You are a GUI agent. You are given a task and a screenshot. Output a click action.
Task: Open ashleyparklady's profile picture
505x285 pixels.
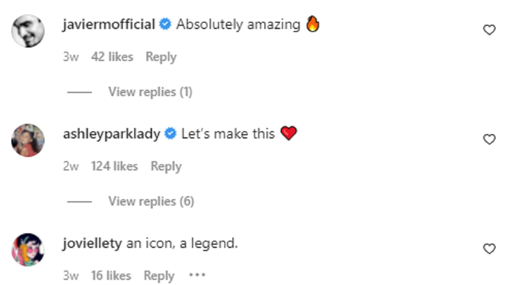pos(28,140)
